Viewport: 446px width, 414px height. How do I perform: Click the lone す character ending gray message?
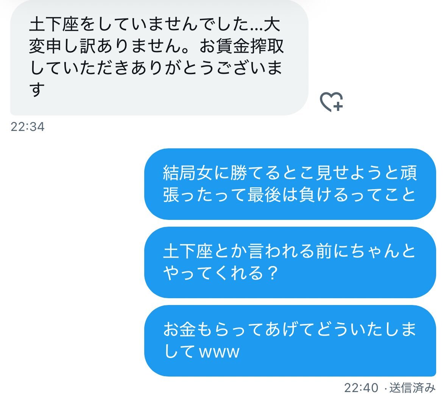pos(37,89)
